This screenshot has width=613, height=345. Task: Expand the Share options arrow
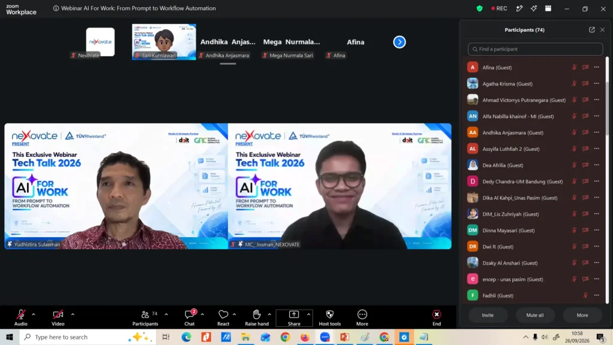click(308, 314)
